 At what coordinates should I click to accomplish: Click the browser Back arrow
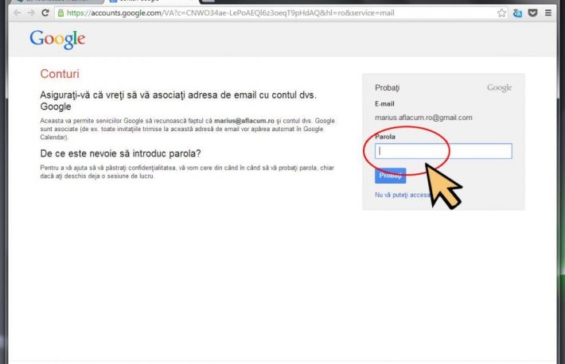(x=17, y=14)
